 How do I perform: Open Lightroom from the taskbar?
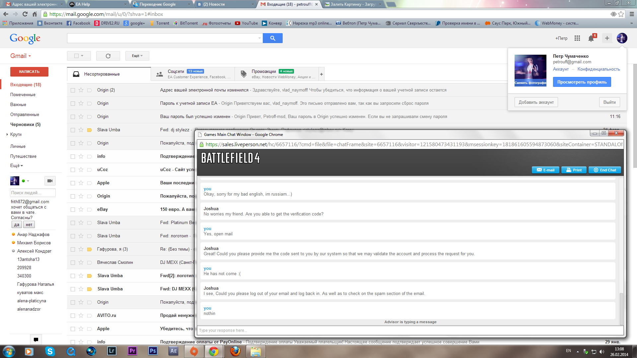pyautogui.click(x=112, y=351)
